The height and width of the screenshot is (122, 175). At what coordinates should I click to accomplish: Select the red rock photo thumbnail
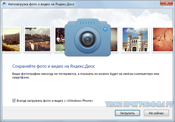coord(163,40)
